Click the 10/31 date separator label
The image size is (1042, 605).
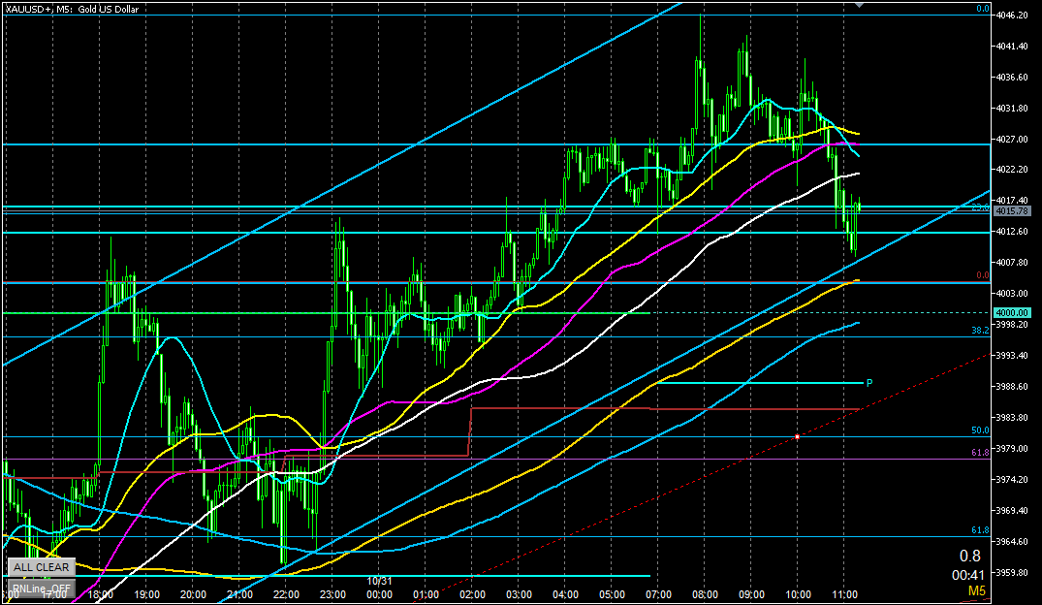click(x=379, y=581)
